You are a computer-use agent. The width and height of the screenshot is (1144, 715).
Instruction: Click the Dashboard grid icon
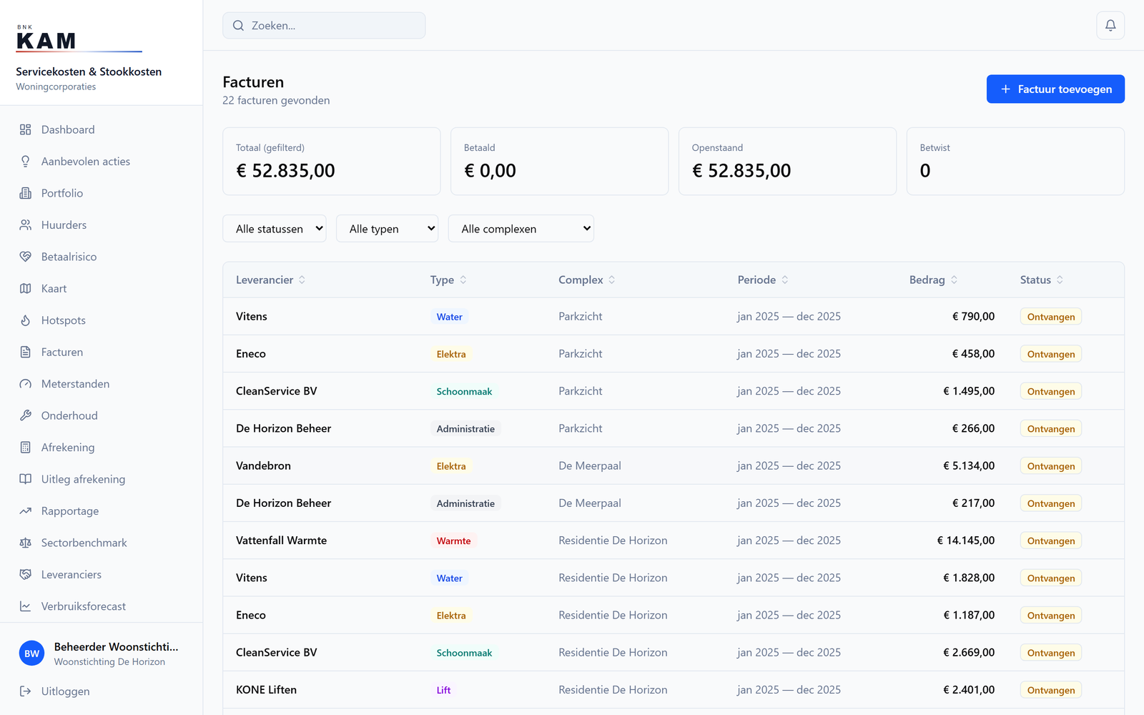pos(26,129)
